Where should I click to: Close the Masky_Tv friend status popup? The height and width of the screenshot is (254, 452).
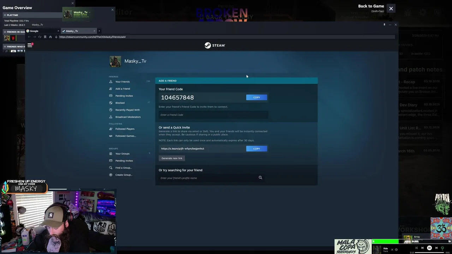pyautogui.click(x=112, y=10)
